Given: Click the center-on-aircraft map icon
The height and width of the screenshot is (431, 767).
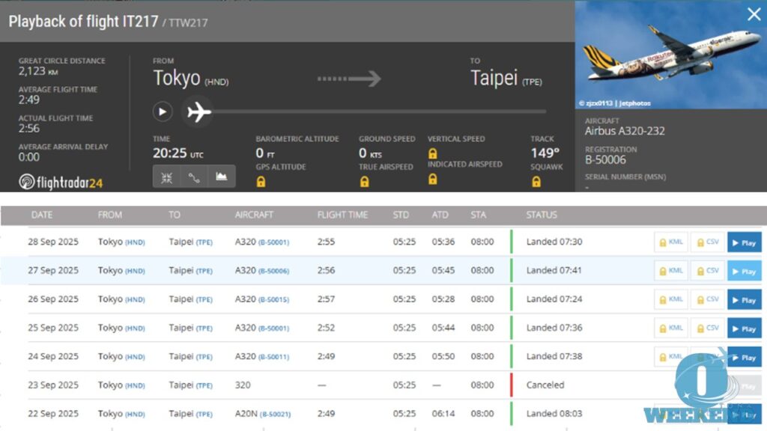Looking at the screenshot, I should point(166,177).
